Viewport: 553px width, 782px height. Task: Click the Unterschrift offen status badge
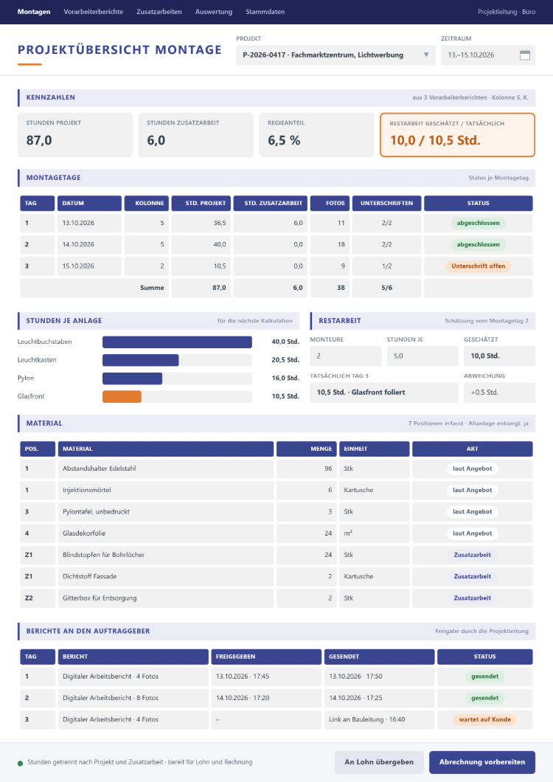[479, 266]
